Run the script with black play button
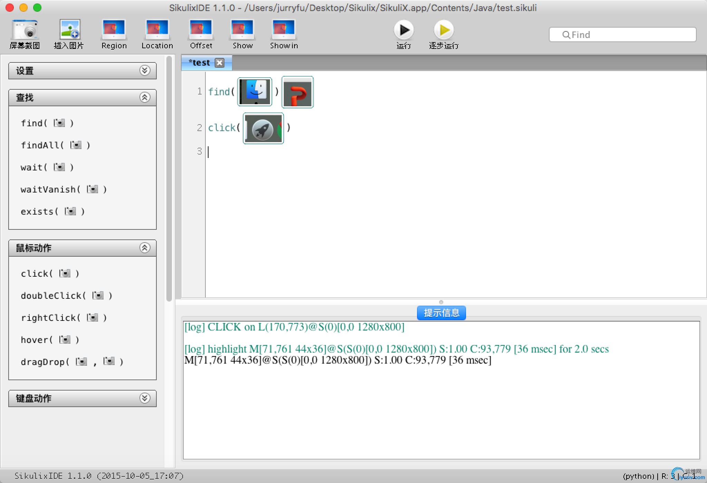707x483 pixels. click(x=404, y=30)
